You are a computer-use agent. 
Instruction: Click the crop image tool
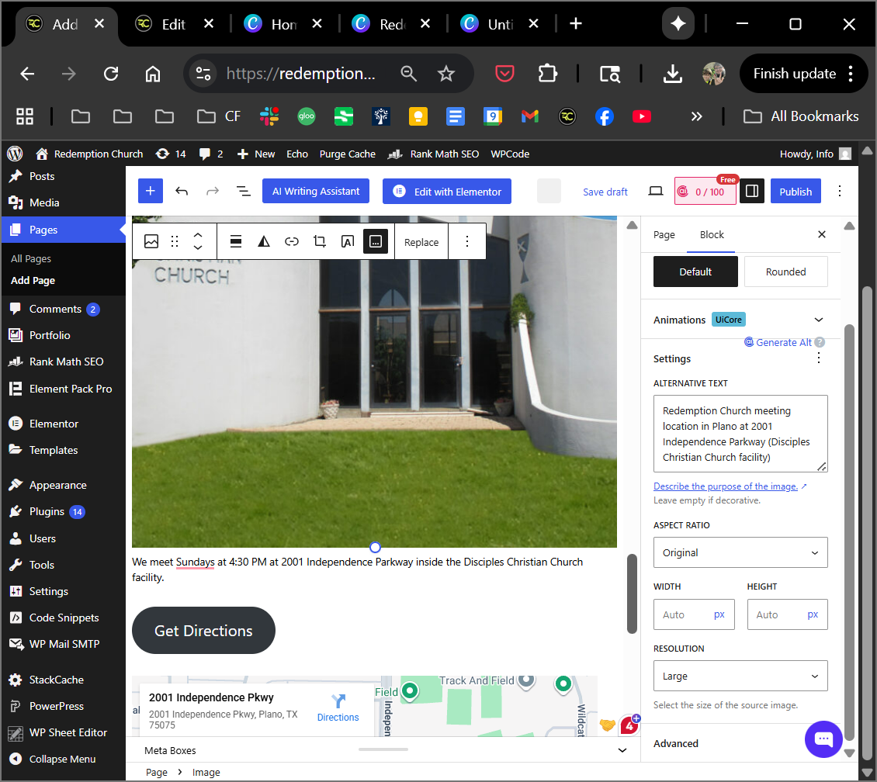coord(320,242)
